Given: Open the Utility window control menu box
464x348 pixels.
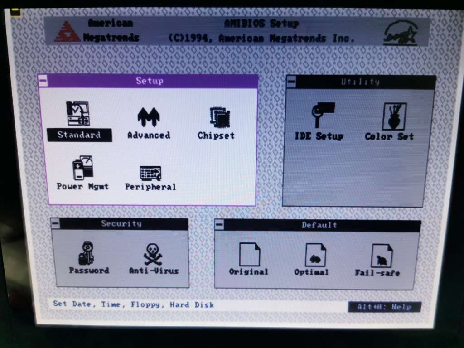Looking at the screenshot, I should [291, 82].
